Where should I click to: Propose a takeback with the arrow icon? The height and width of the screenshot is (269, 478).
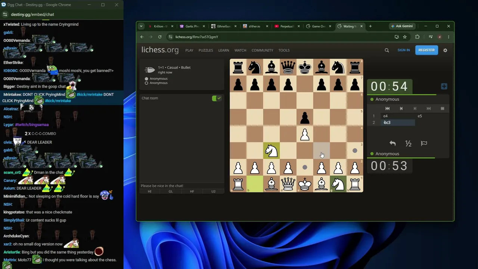coord(392,143)
